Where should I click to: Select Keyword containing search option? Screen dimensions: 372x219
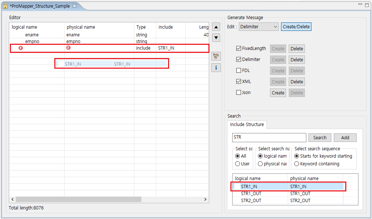(297, 164)
